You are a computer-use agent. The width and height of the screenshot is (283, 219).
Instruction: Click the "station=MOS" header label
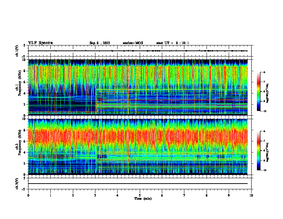pyautogui.click(x=133, y=43)
